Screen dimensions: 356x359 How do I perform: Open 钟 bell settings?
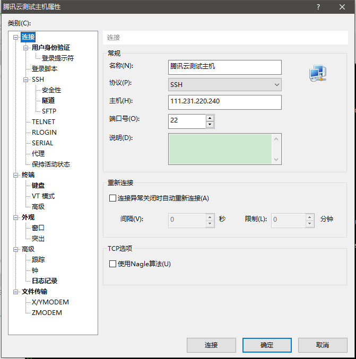[35, 270]
